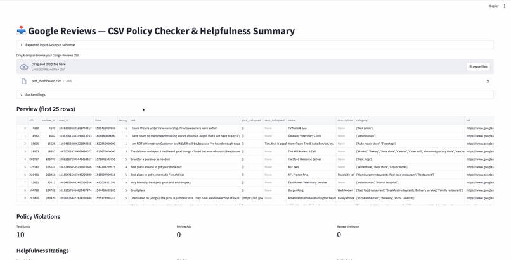Open the three-dot main menu
Viewport: 511px width, 260px height.
pos(505,6)
